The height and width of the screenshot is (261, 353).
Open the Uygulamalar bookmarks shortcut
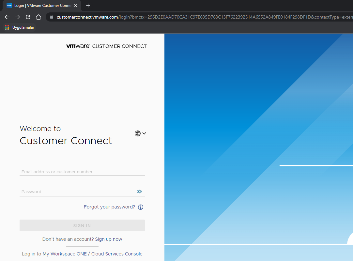pos(20,27)
